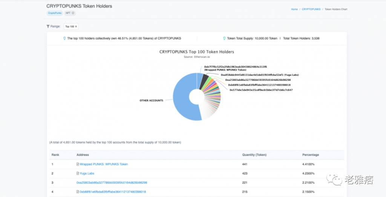Click Total Token Holders: 3,538 text
The height and width of the screenshot is (197, 386).
[301, 38]
